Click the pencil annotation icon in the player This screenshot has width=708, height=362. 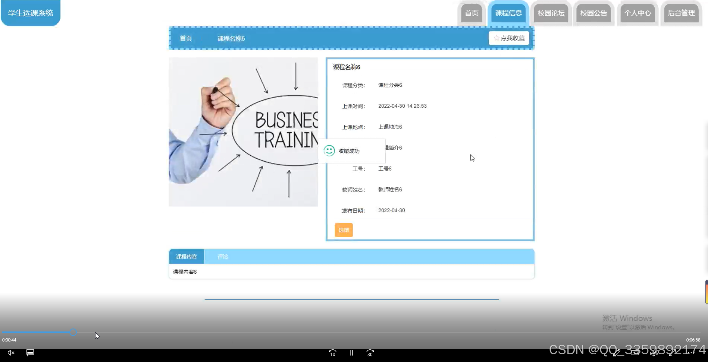coord(616,353)
